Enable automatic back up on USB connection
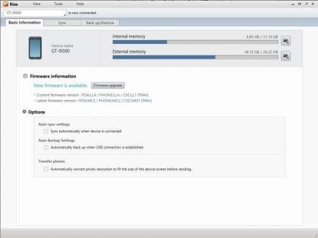Viewport: 318px width, 238px height. point(46,147)
